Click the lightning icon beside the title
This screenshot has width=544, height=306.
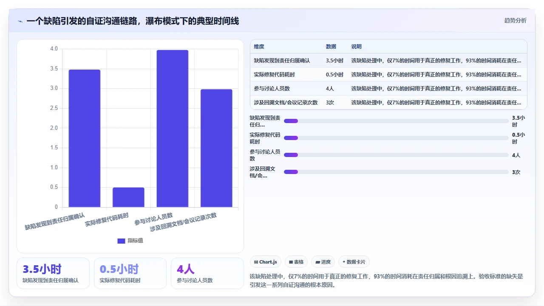pyautogui.click(x=20, y=21)
